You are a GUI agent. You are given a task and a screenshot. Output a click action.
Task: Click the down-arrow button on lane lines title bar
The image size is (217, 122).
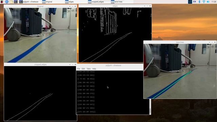point(210,42)
